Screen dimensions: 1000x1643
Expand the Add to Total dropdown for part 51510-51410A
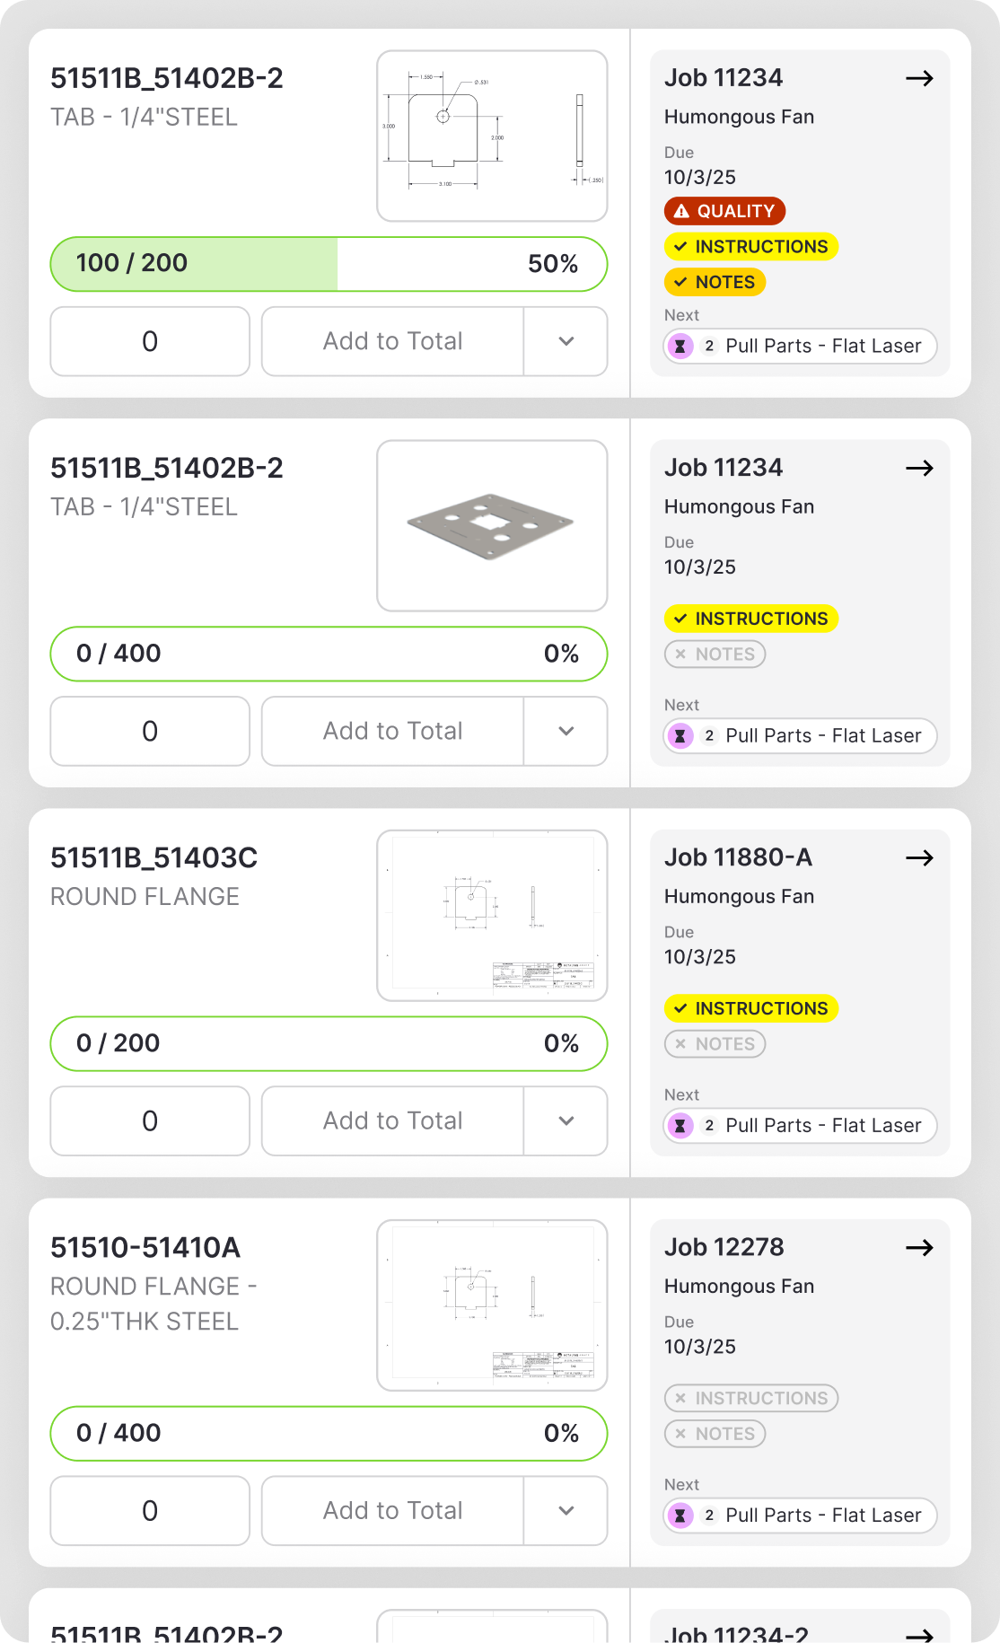point(566,1510)
